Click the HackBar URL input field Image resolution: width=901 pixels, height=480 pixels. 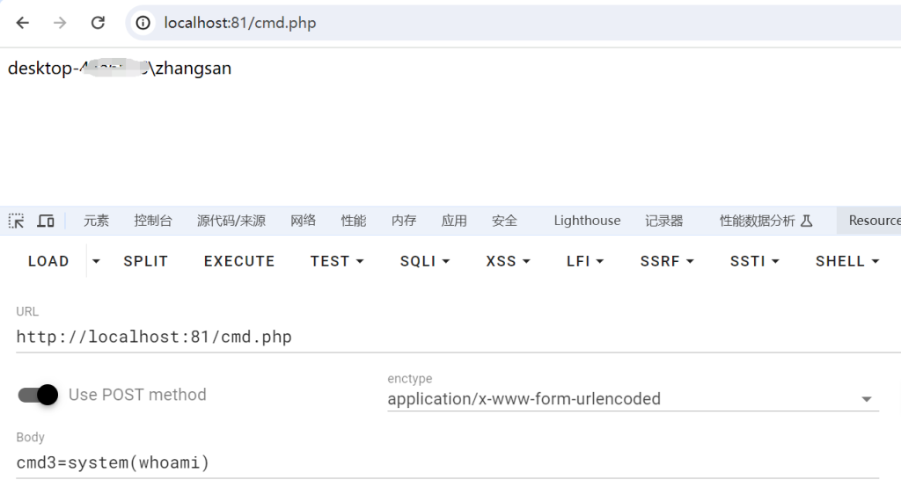[x=458, y=337]
